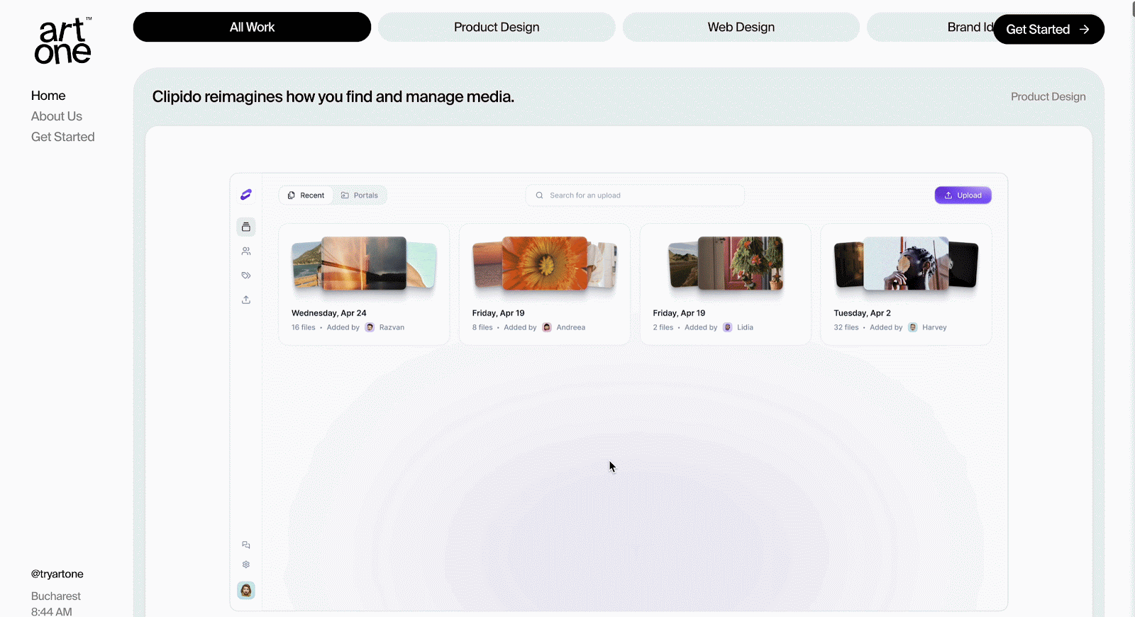Open the orange flower thumbnail stack
The image size is (1135, 617).
pyautogui.click(x=545, y=264)
